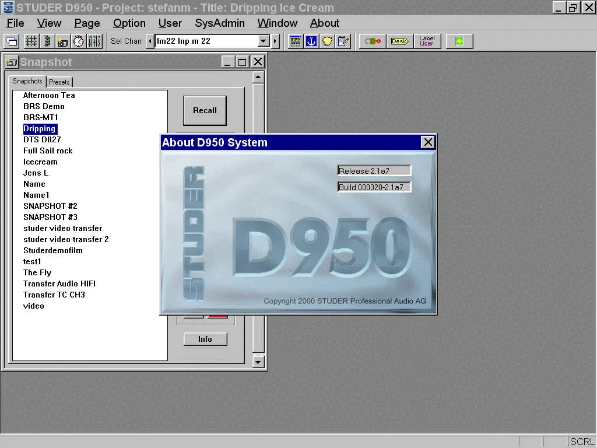Select the Snapshots tab

pyautogui.click(x=27, y=81)
